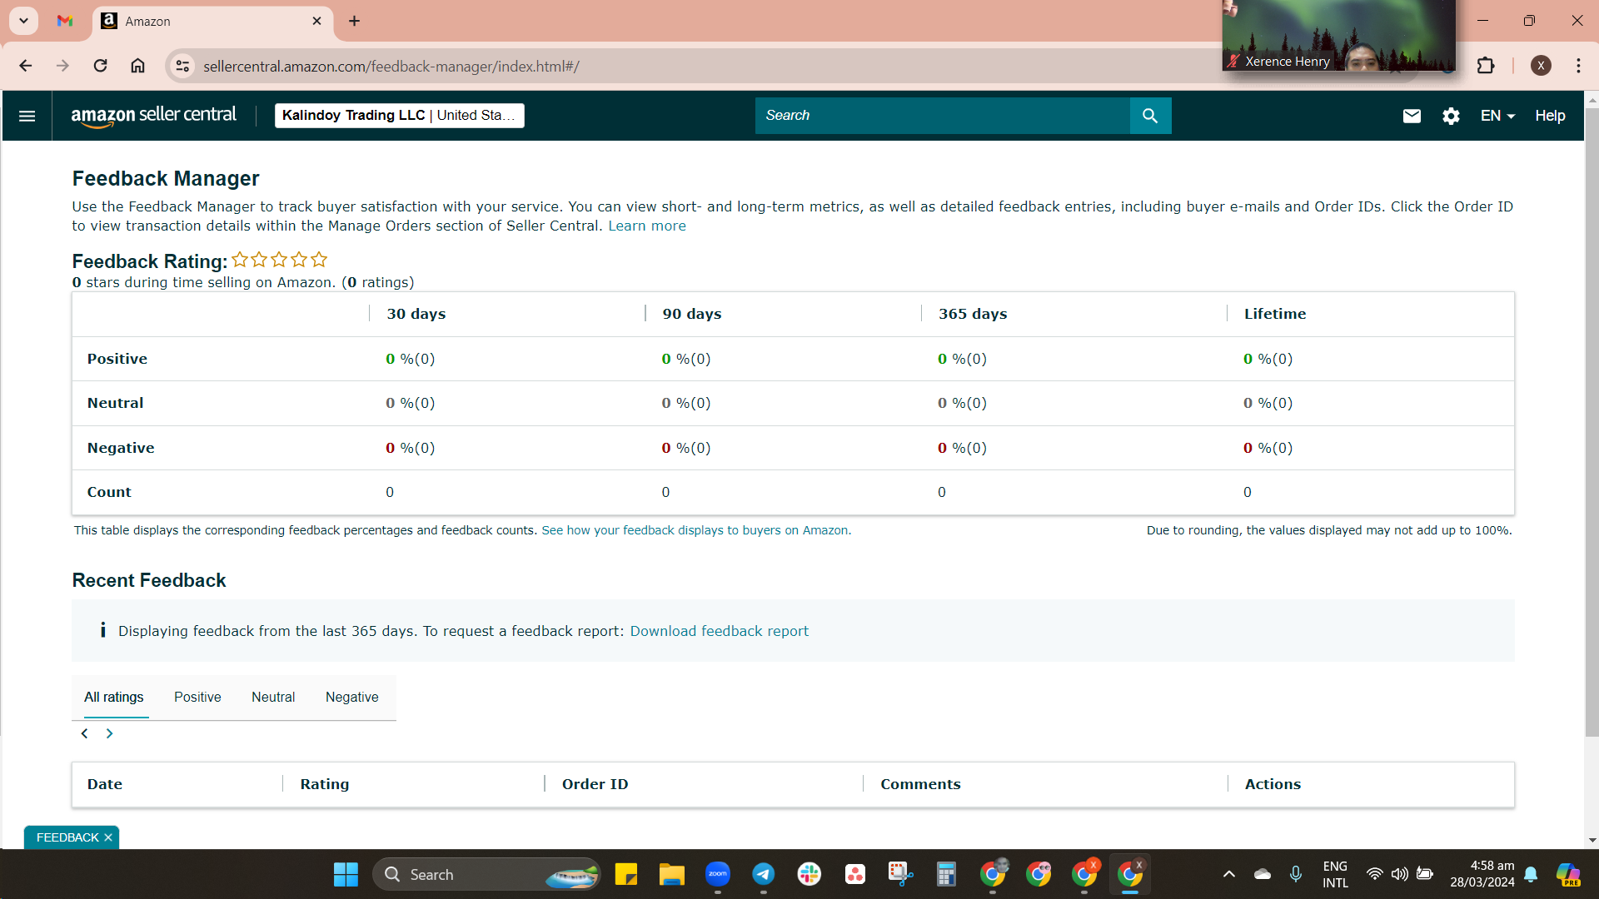Screen dimensions: 1599x899
Task: Expand the EN language dropdown
Action: pos(1497,116)
